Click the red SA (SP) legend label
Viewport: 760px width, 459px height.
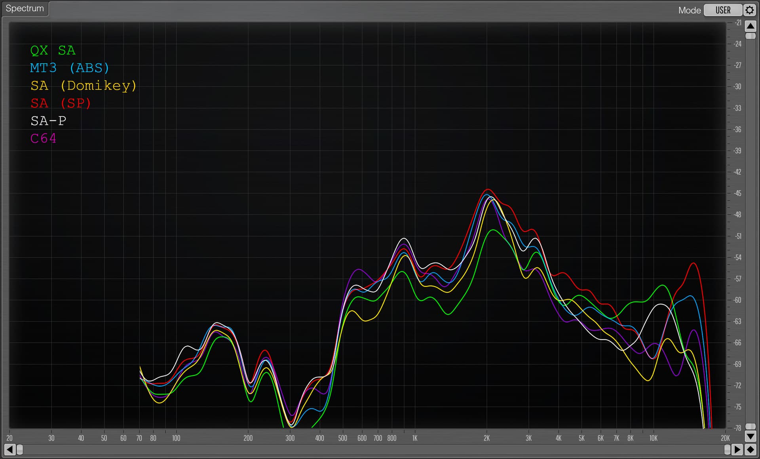pos(61,103)
